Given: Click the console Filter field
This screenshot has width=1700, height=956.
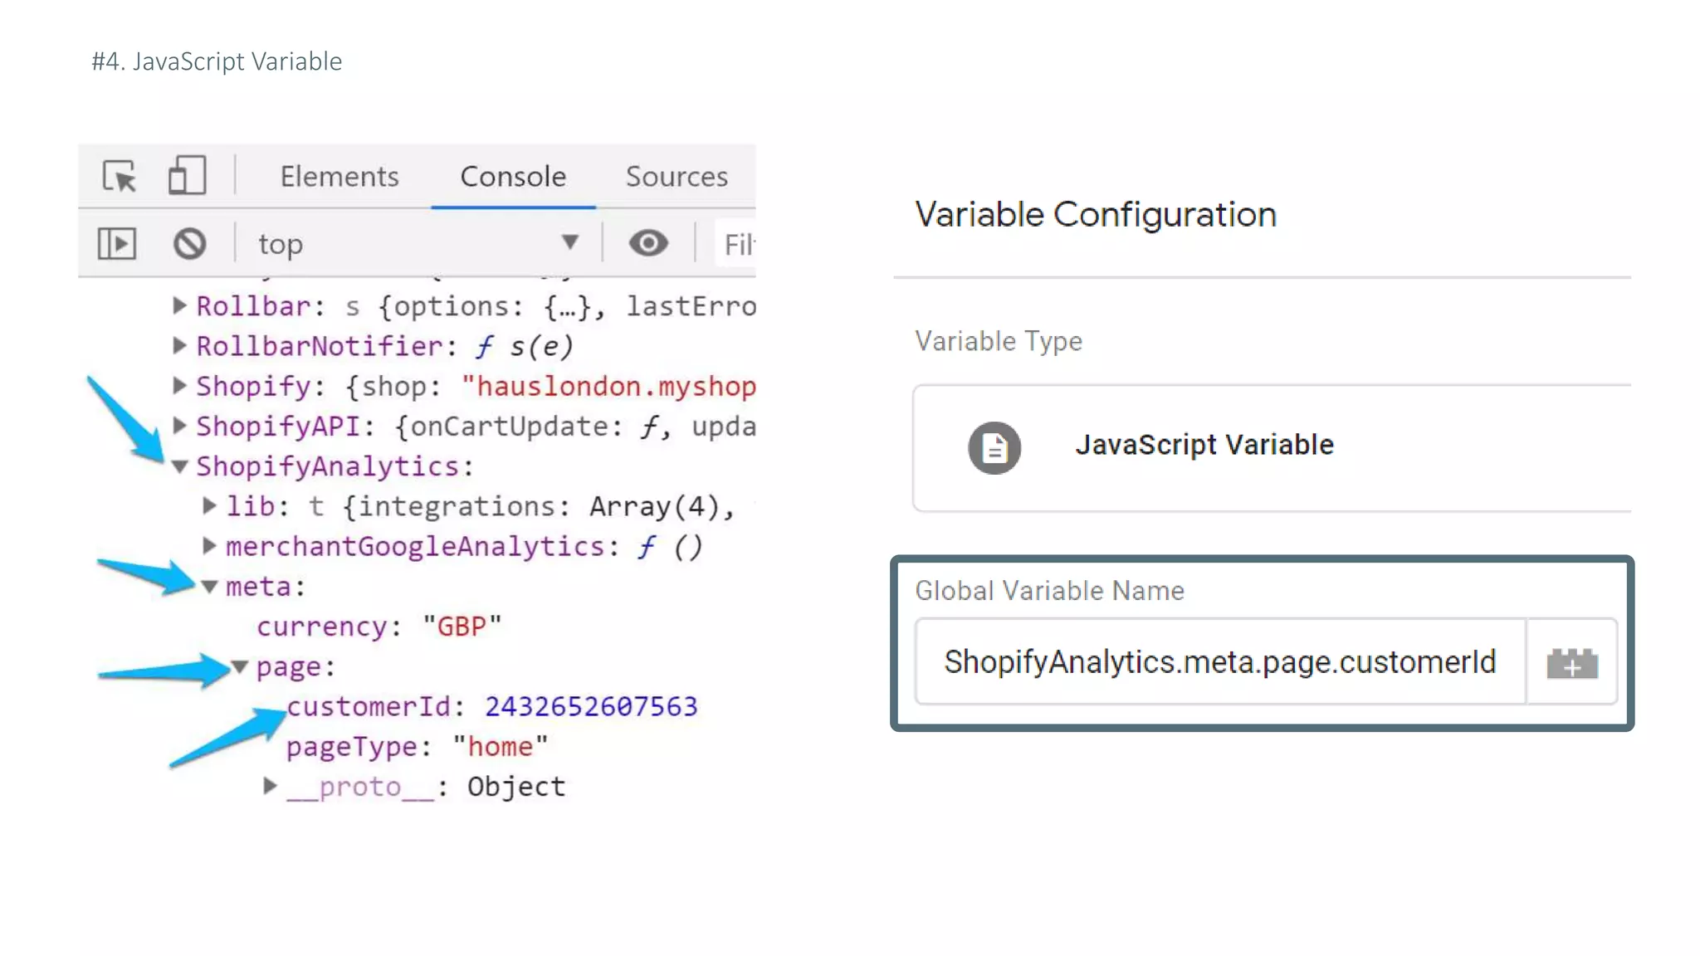Looking at the screenshot, I should 736,244.
